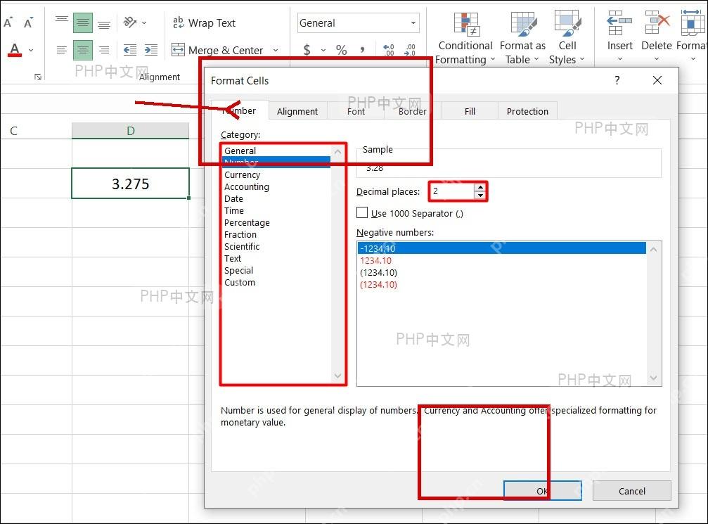The image size is (708, 524).
Task: Click the Increase Indent icon
Action: click(x=151, y=50)
